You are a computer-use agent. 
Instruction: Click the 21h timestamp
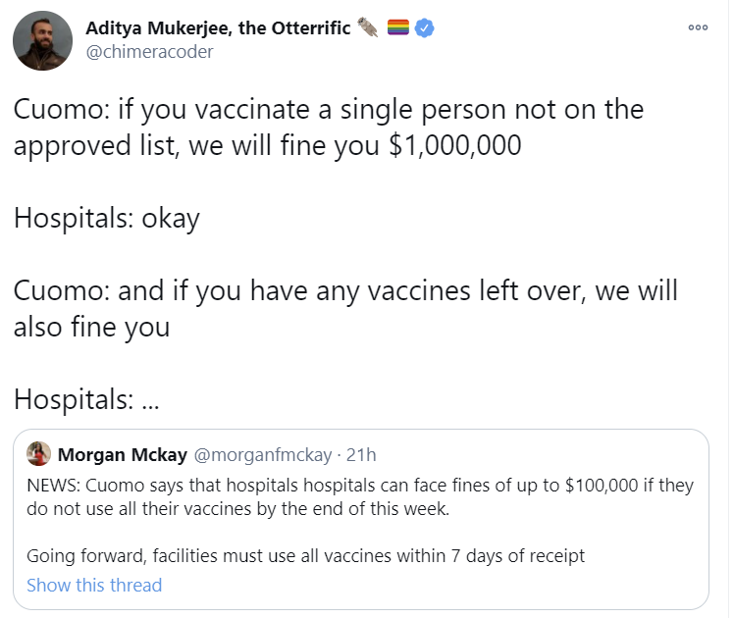tap(361, 454)
